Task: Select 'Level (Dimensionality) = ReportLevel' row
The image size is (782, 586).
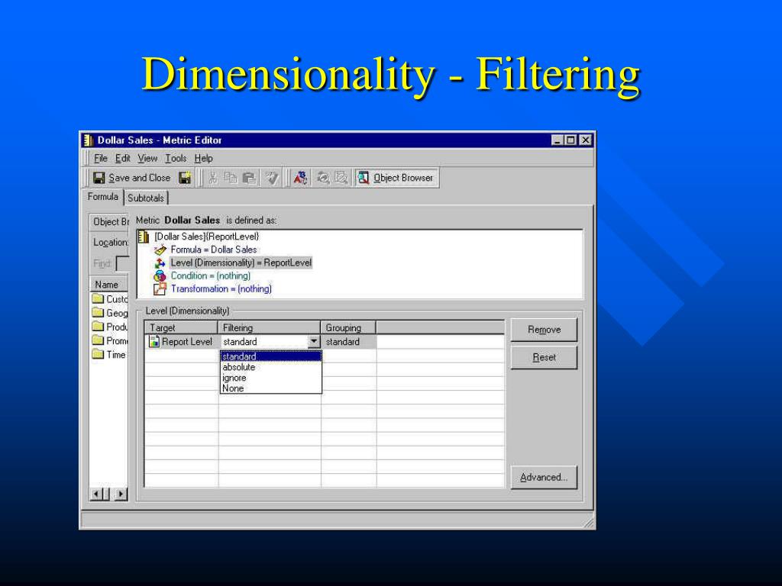Action: pyautogui.click(x=241, y=263)
